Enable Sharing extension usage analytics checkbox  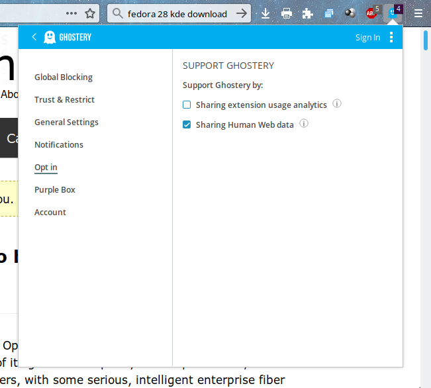click(187, 105)
